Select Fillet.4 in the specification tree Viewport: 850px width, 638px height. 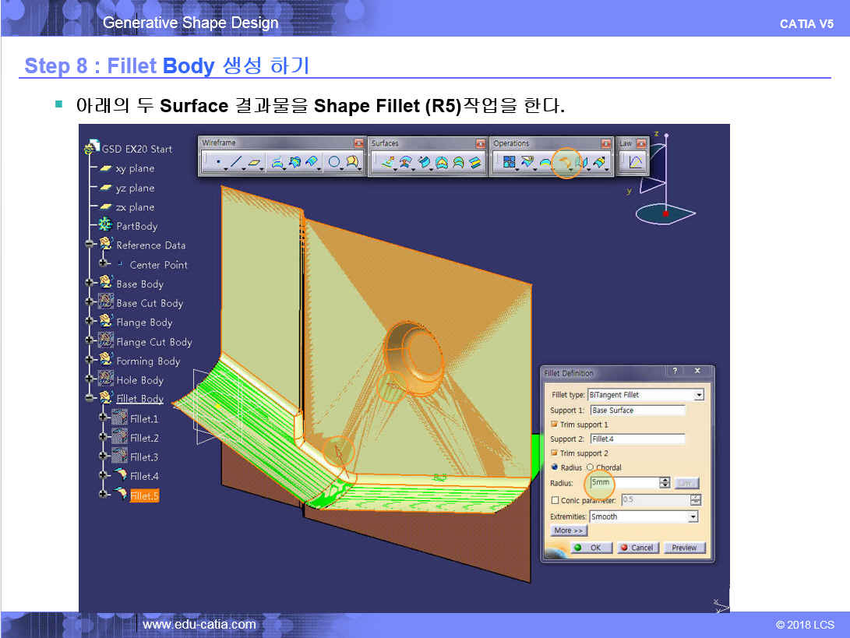[x=144, y=476]
